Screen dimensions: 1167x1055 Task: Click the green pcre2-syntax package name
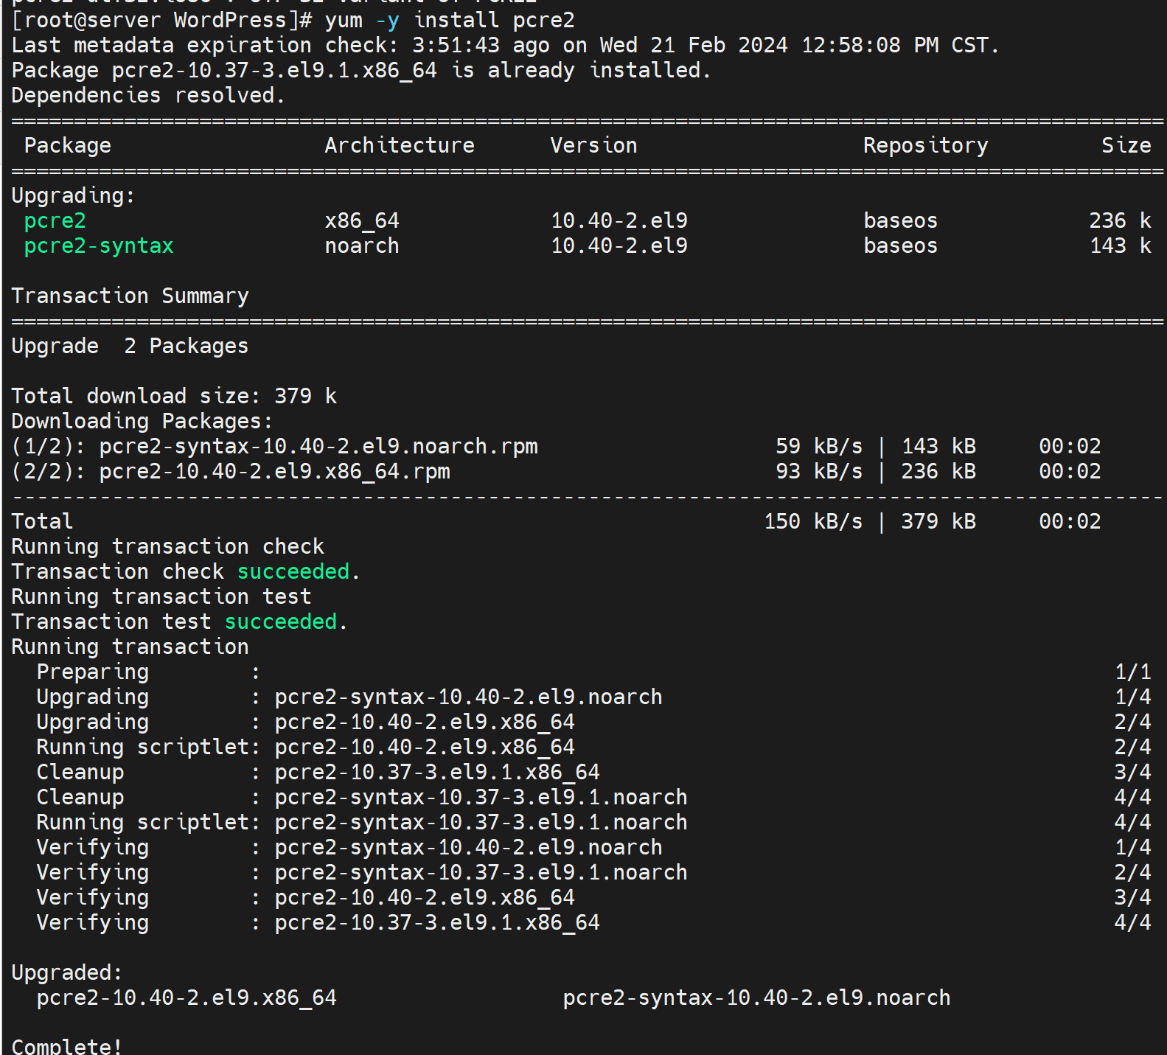point(99,246)
